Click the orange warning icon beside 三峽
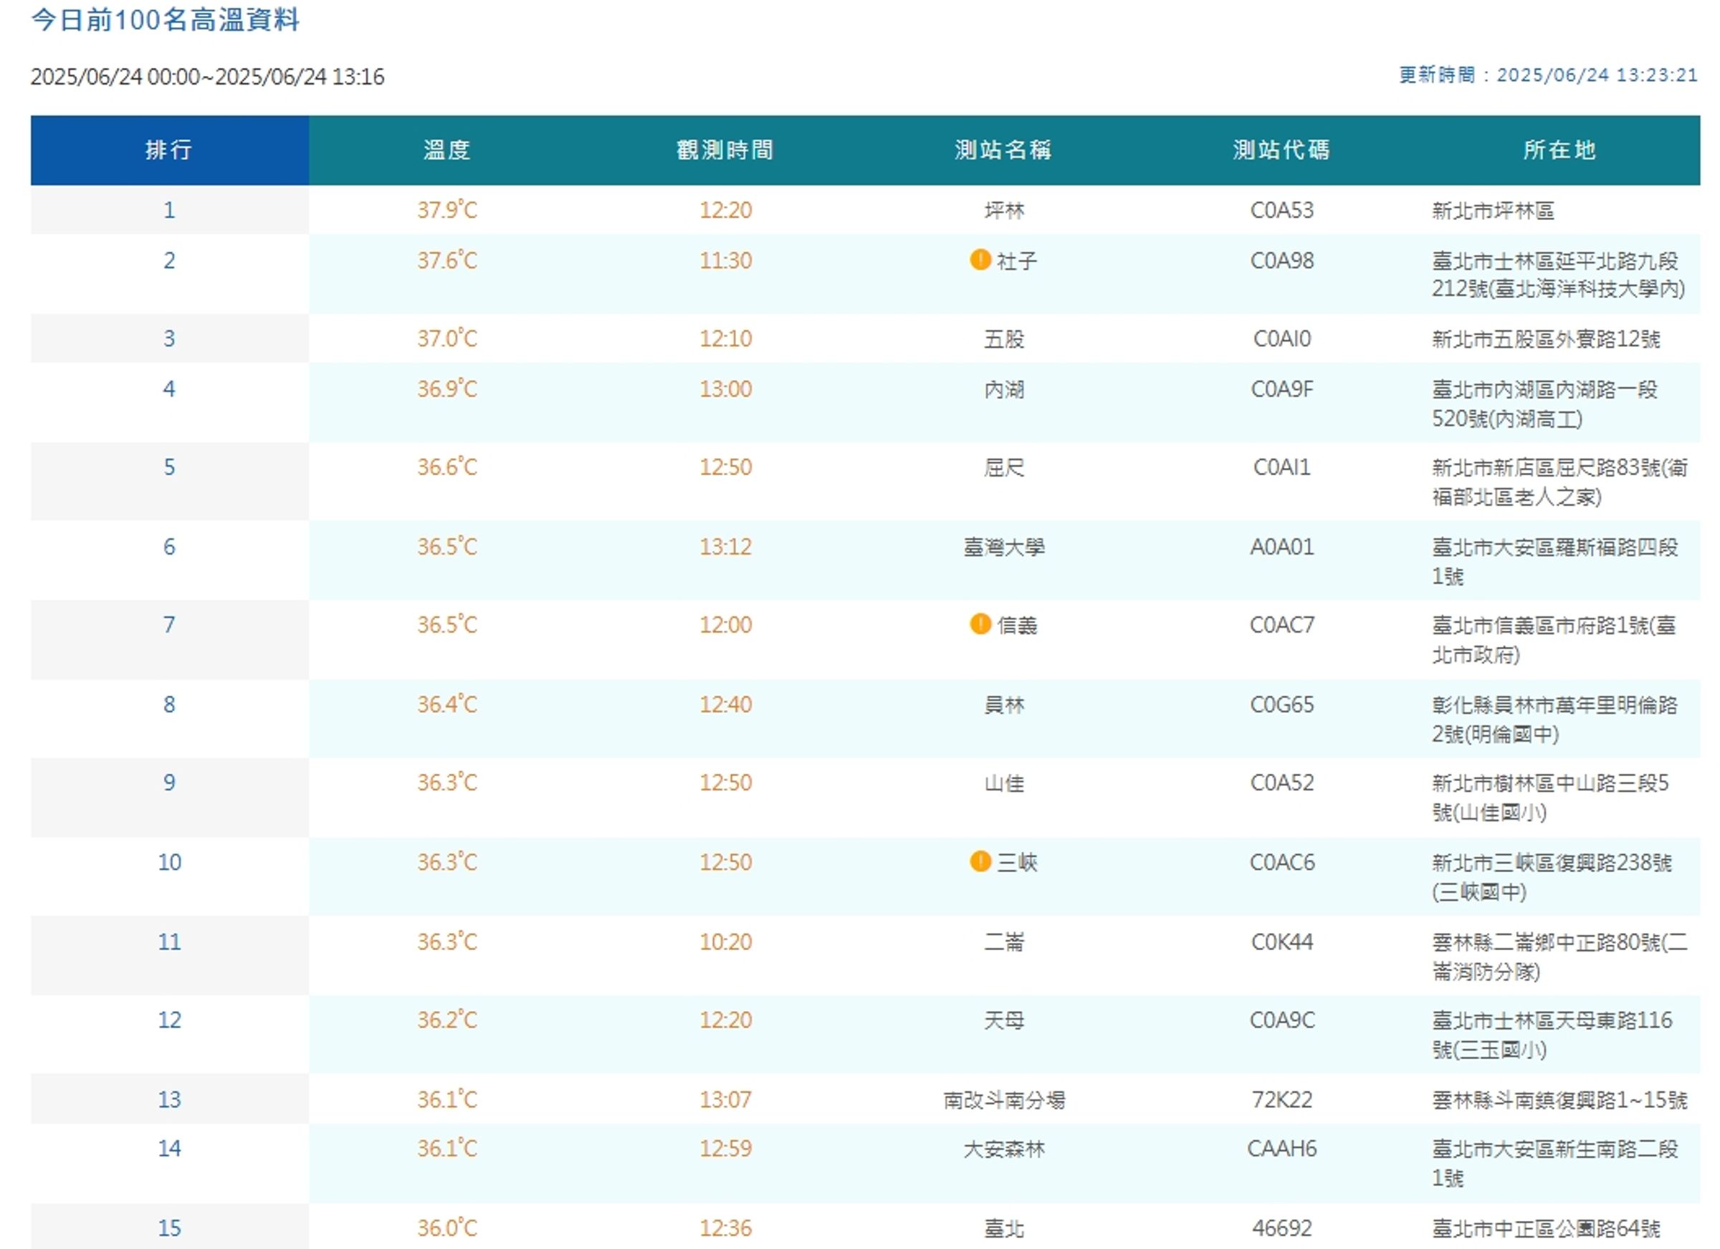 point(980,861)
